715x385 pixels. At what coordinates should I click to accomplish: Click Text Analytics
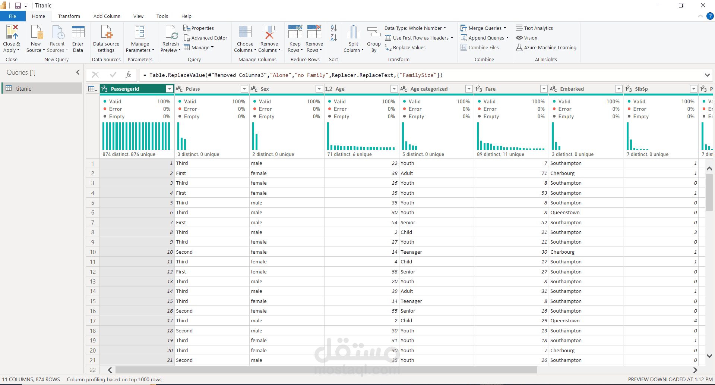coord(534,28)
